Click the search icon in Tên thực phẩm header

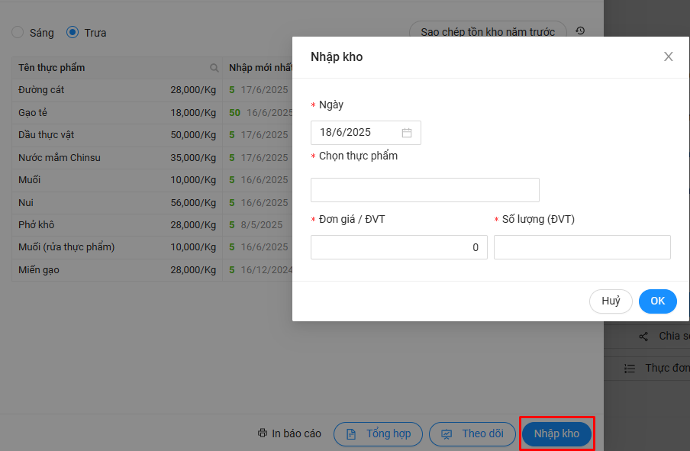[214, 68]
